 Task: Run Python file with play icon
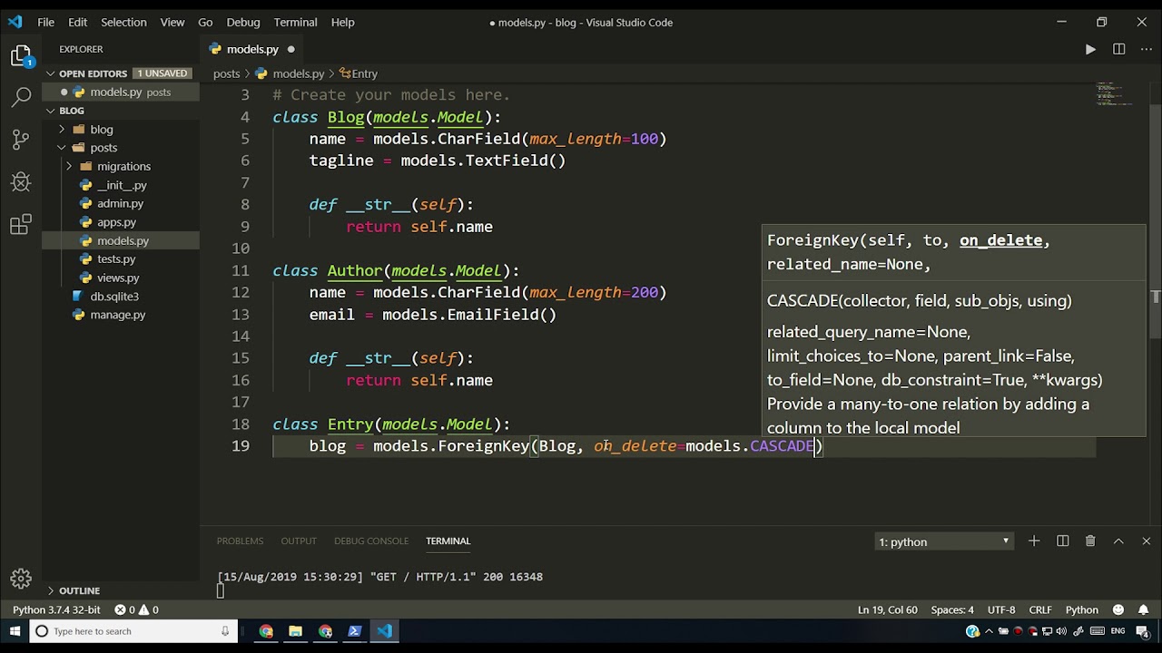point(1090,49)
